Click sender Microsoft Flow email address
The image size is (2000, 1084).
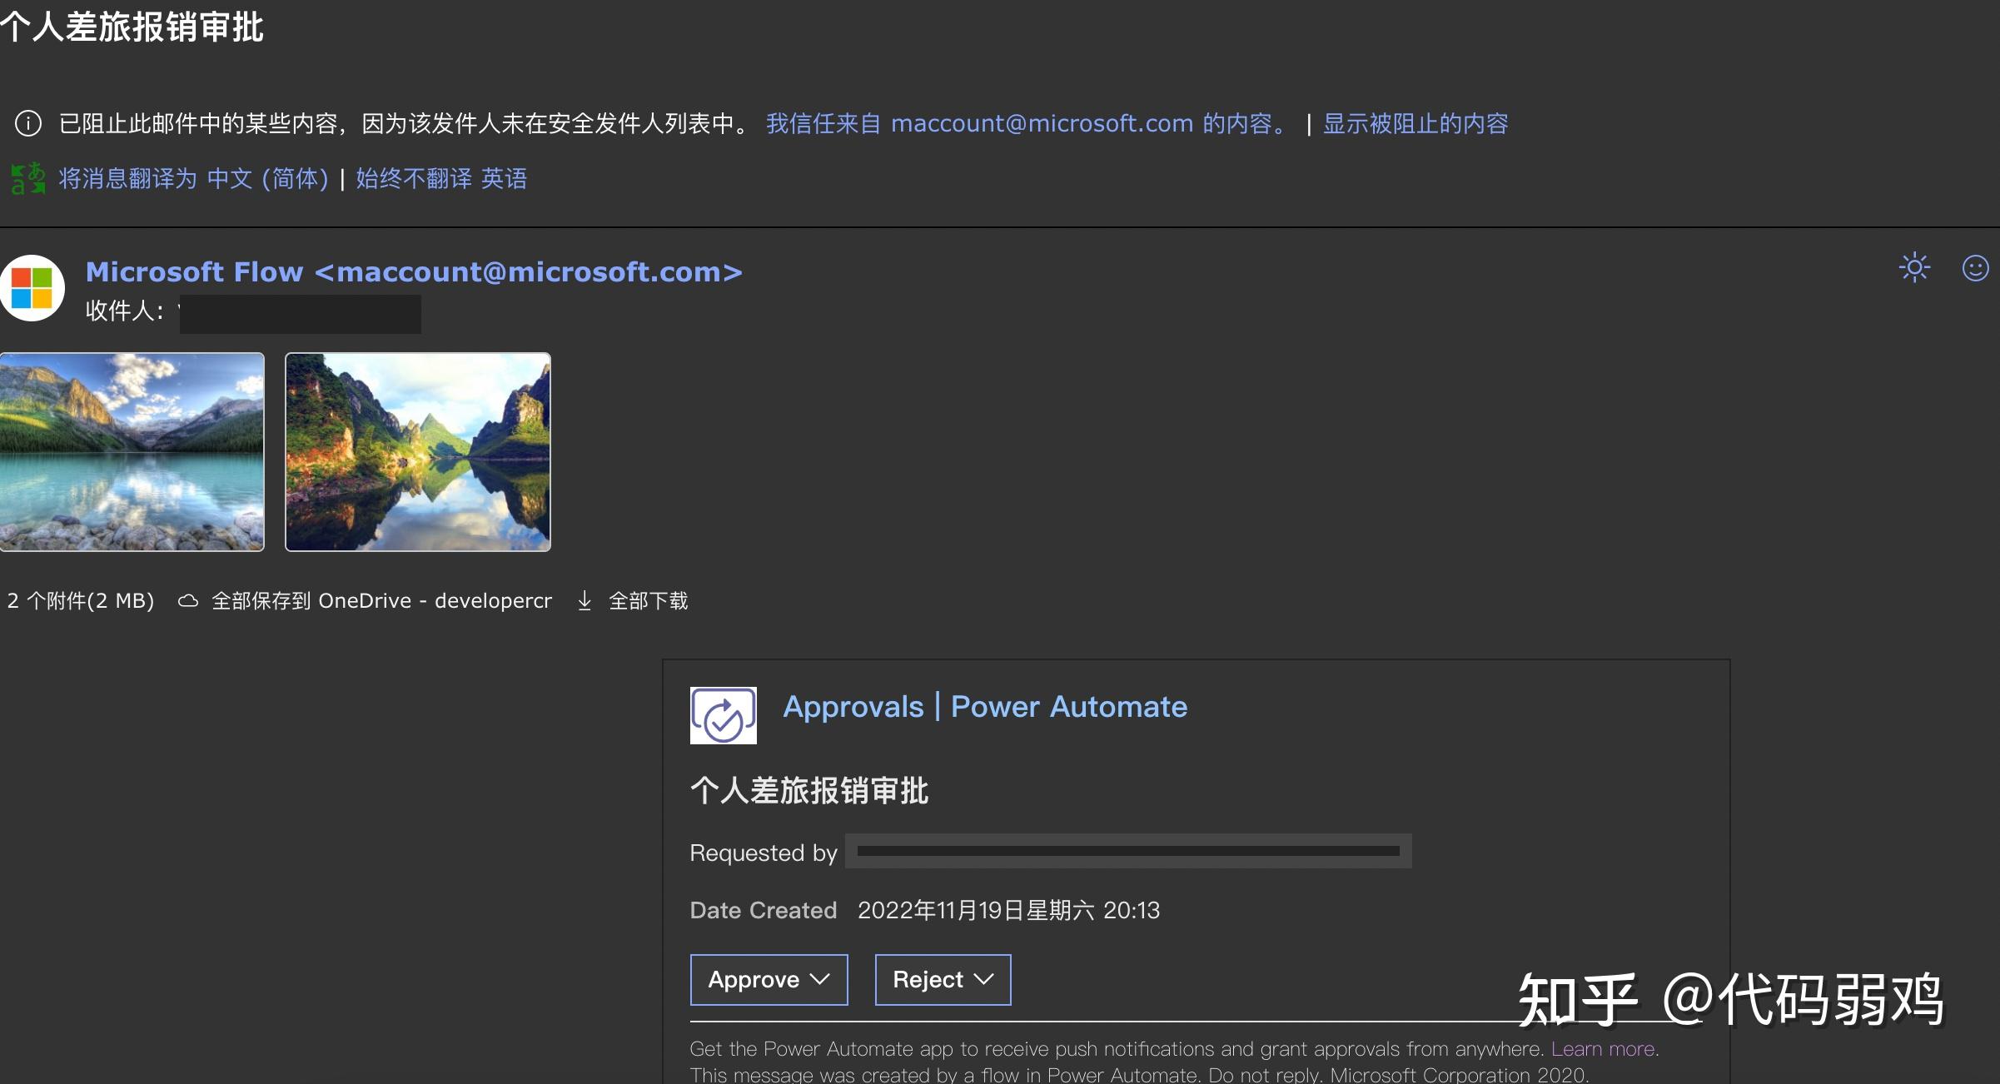click(x=414, y=272)
